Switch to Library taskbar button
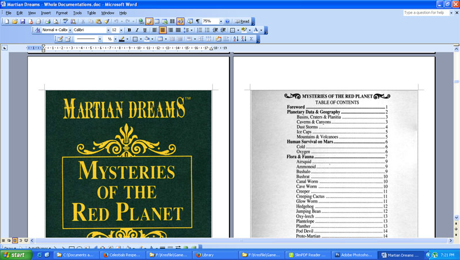Viewport: 460px width, 260px height. [216, 255]
